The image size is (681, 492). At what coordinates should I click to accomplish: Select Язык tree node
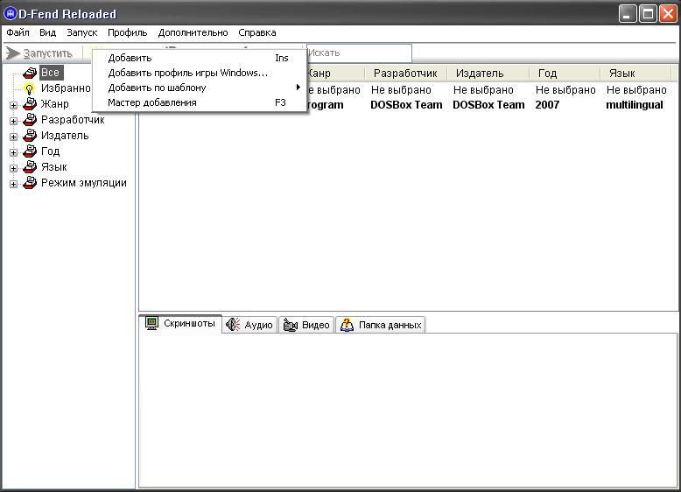[x=54, y=166]
